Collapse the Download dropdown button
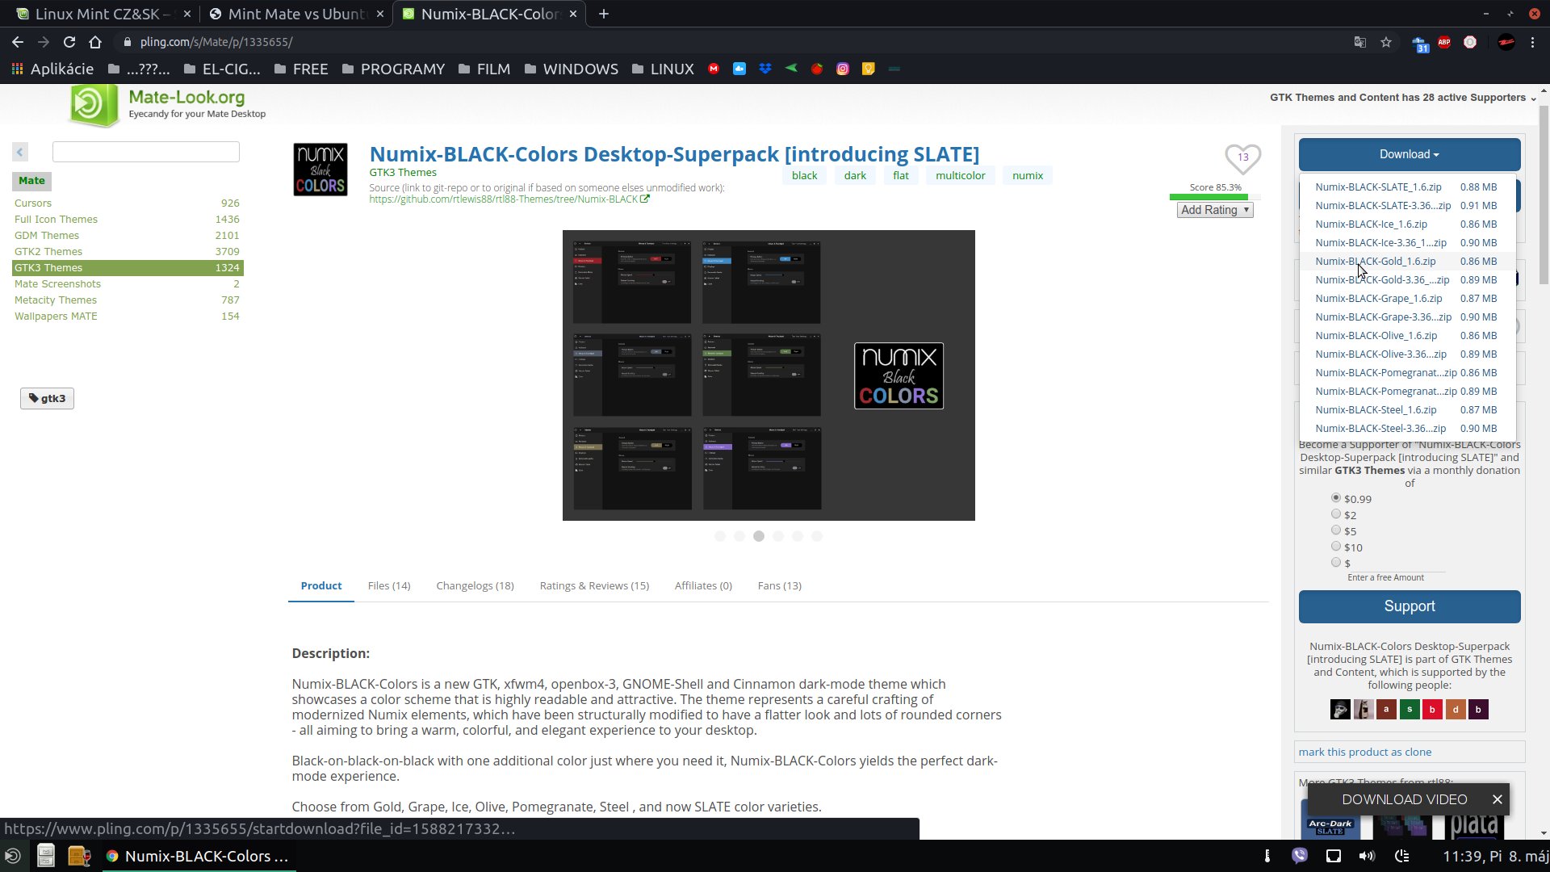This screenshot has height=872, width=1550. click(1409, 154)
